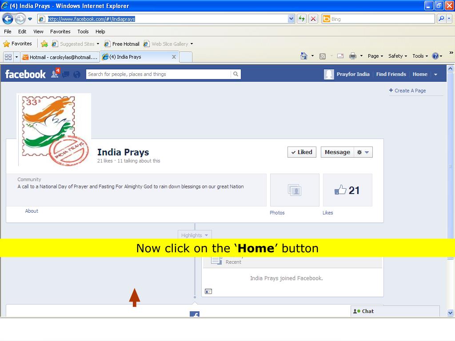Open the Favorites star button
The image size is (455, 341).
tap(17, 44)
